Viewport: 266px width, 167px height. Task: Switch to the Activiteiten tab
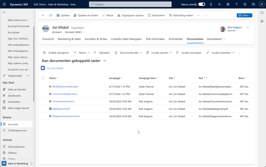coord(176,39)
